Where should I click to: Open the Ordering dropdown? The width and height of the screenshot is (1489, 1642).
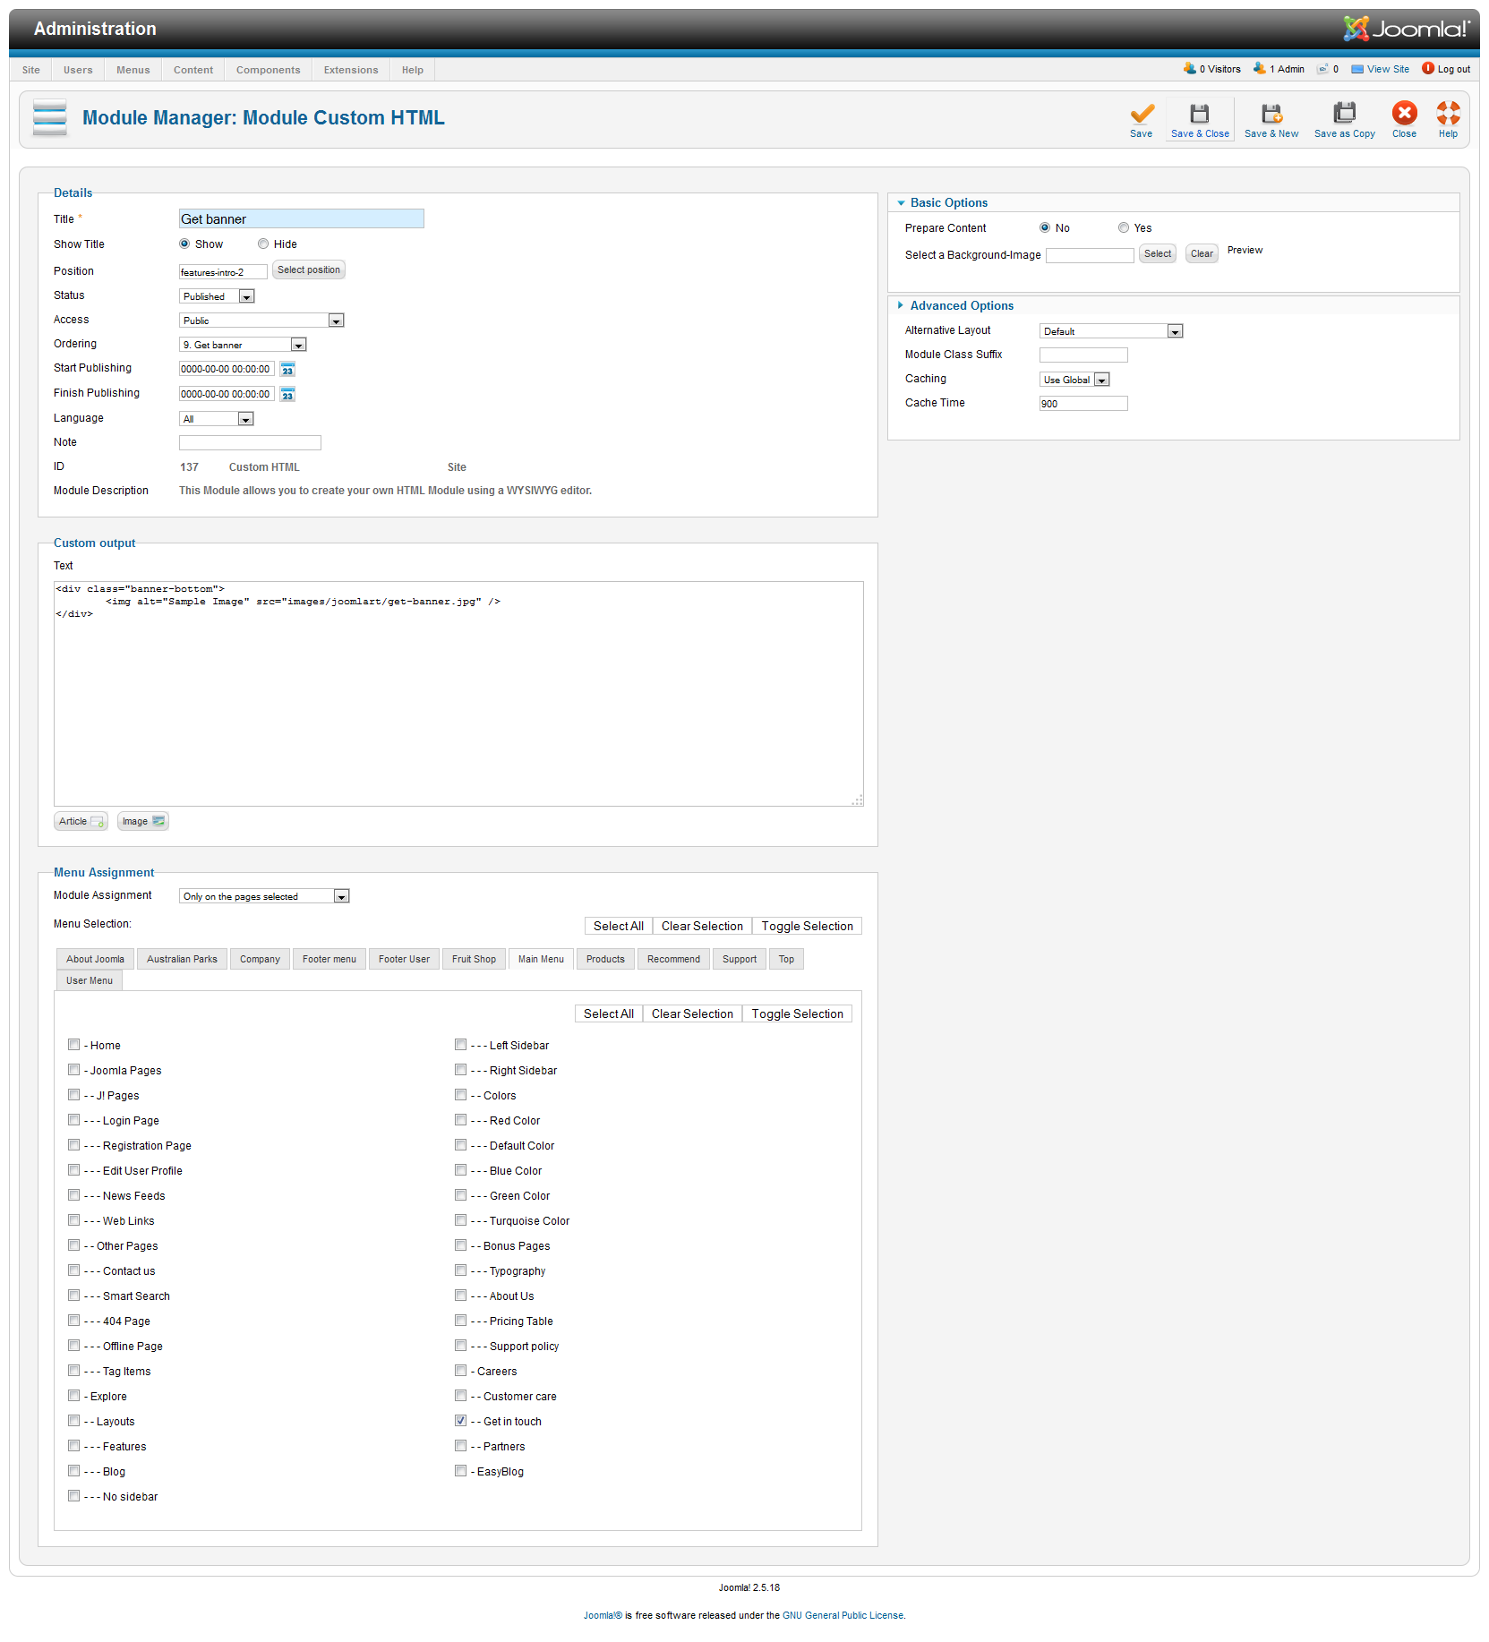244,345
